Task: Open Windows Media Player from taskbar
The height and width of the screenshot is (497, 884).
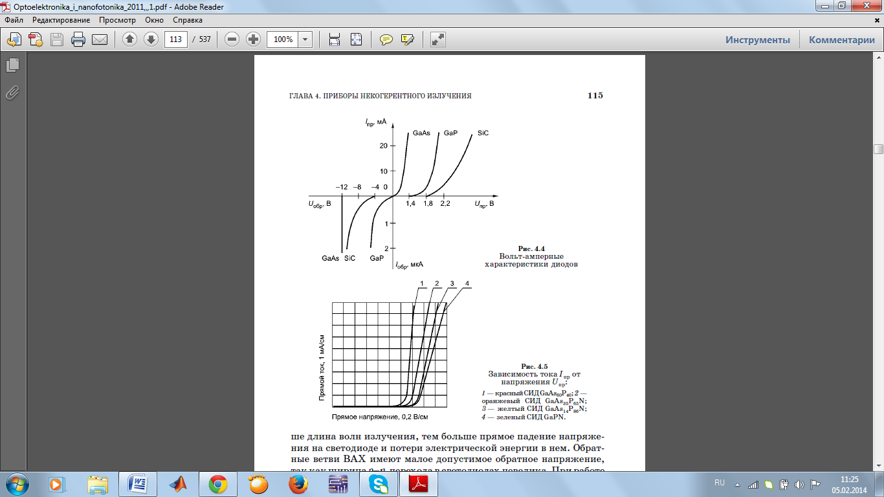Action: [x=57, y=483]
